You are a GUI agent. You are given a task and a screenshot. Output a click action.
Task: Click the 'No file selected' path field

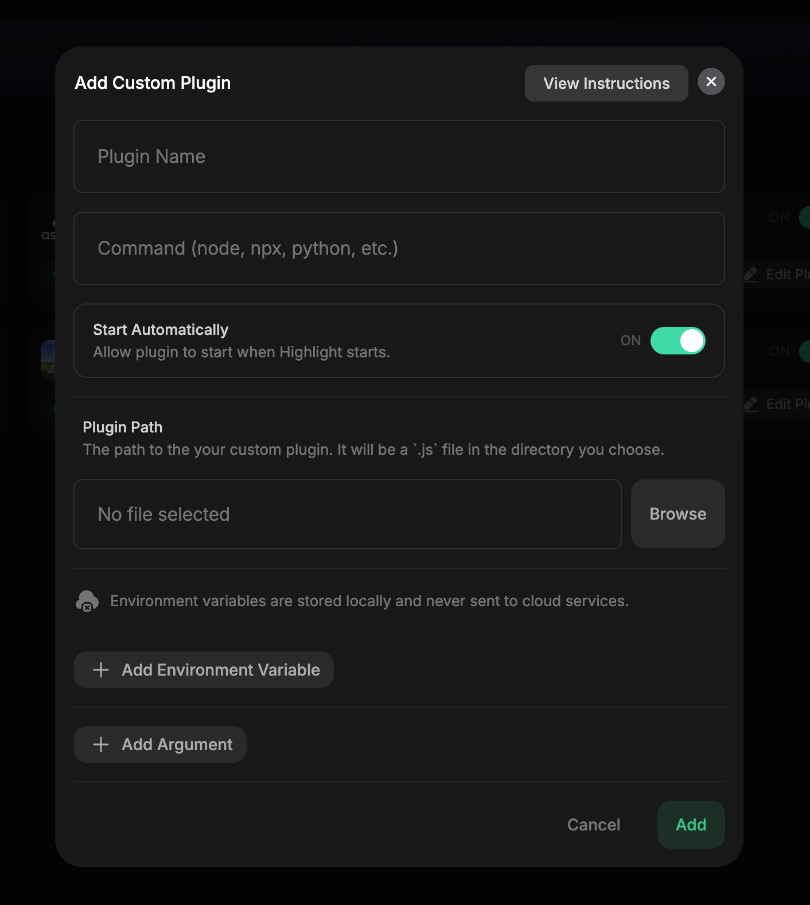[348, 514]
